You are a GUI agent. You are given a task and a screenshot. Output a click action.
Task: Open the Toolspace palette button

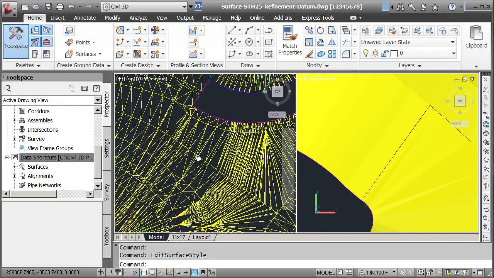(x=16, y=41)
